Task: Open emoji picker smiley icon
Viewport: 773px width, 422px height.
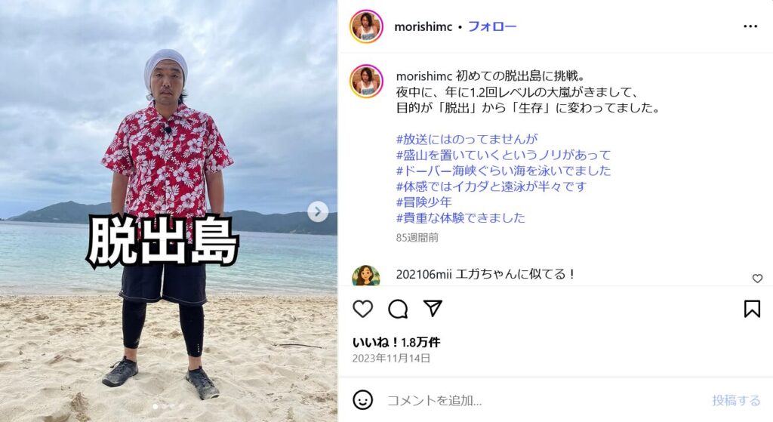Action: click(363, 400)
